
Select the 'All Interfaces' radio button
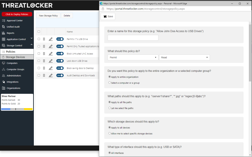click(x=110, y=153)
